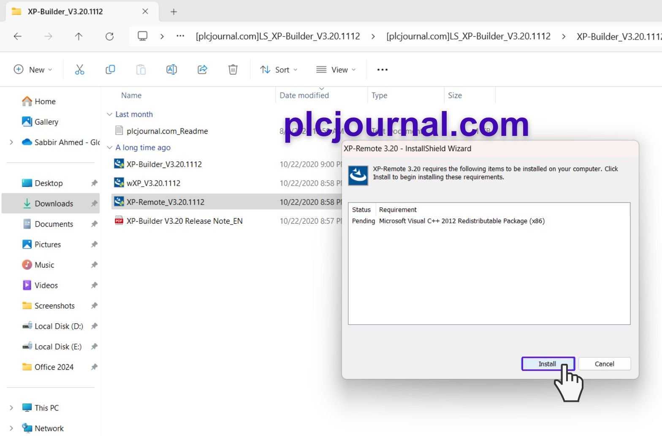The width and height of the screenshot is (662, 436).
Task: Sort by the Size column header
Action: click(x=455, y=95)
